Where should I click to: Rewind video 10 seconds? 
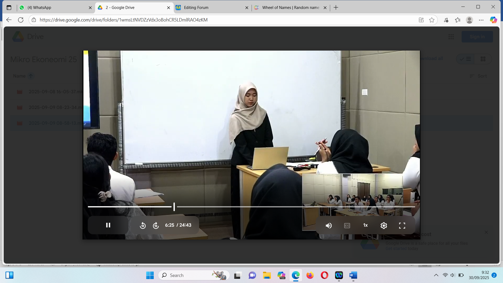tap(143, 225)
